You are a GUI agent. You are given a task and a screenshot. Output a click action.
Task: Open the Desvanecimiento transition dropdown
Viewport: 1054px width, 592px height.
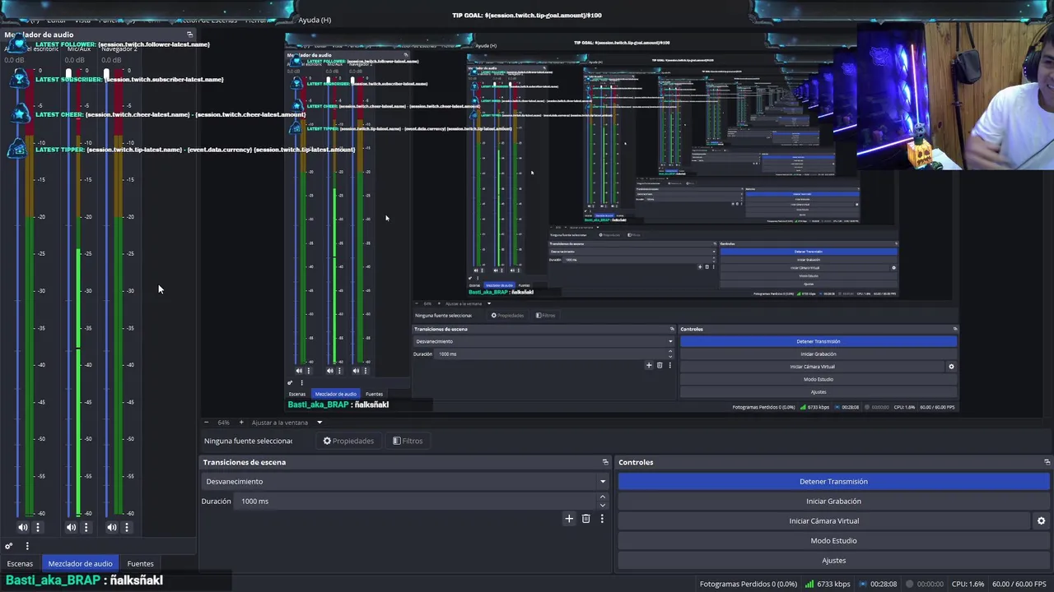pyautogui.click(x=404, y=481)
